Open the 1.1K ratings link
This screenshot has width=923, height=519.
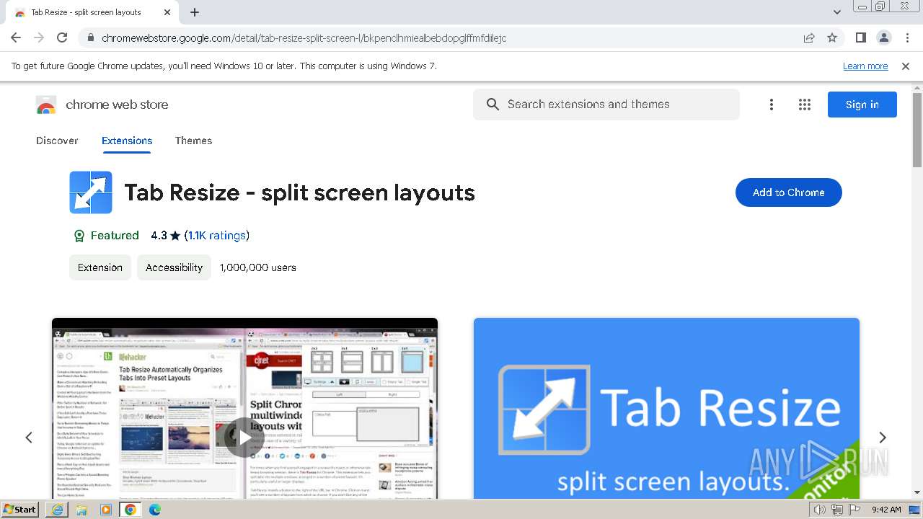217,236
